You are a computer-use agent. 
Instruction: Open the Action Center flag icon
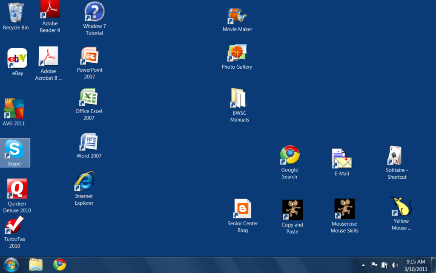374,265
